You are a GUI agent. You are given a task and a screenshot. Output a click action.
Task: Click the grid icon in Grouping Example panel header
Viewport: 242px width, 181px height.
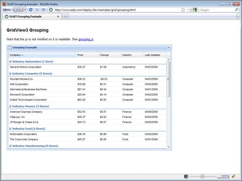tap(10, 48)
